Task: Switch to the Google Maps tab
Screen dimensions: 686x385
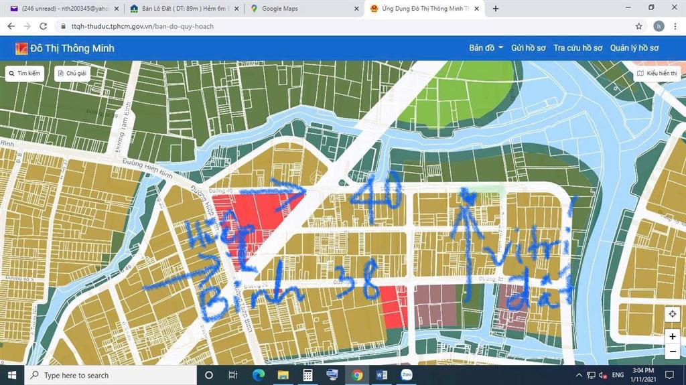Action: (x=301, y=9)
